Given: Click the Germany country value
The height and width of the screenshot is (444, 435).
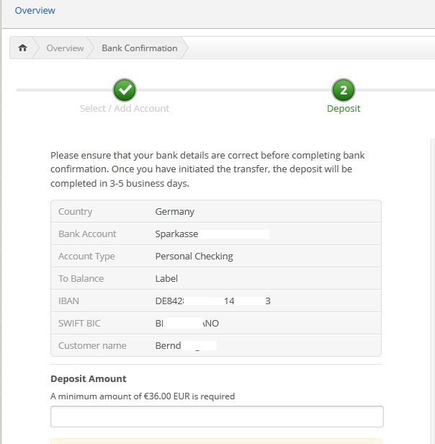Looking at the screenshot, I should [x=175, y=212].
